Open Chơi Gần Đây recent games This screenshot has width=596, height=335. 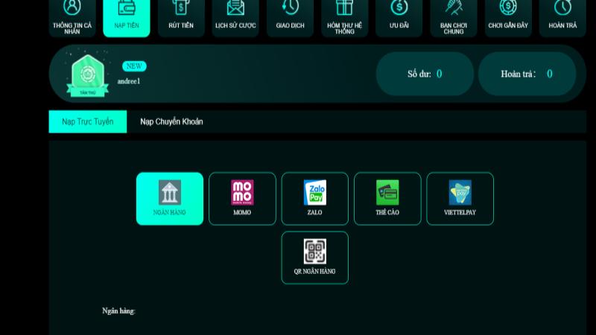(508, 18)
